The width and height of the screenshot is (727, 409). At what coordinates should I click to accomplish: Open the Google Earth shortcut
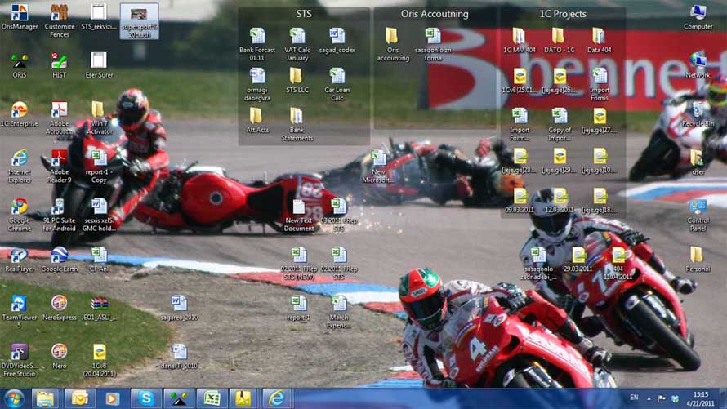point(59,255)
